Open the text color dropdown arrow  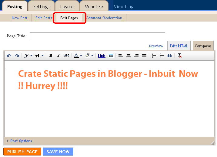81,56
